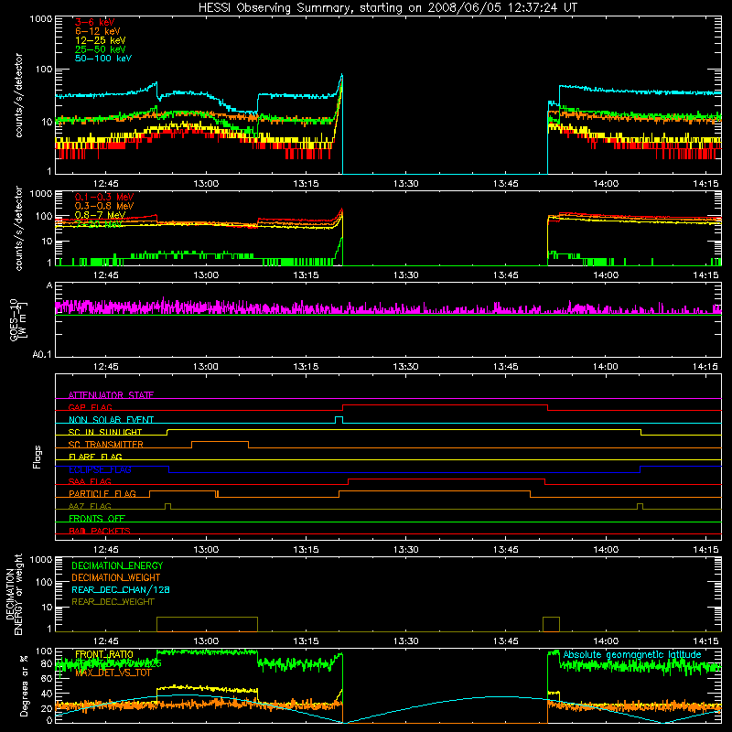
Task: Click the wide REAR_DEC_WEIGHT rectangle near 13:00
Action: coord(208,625)
